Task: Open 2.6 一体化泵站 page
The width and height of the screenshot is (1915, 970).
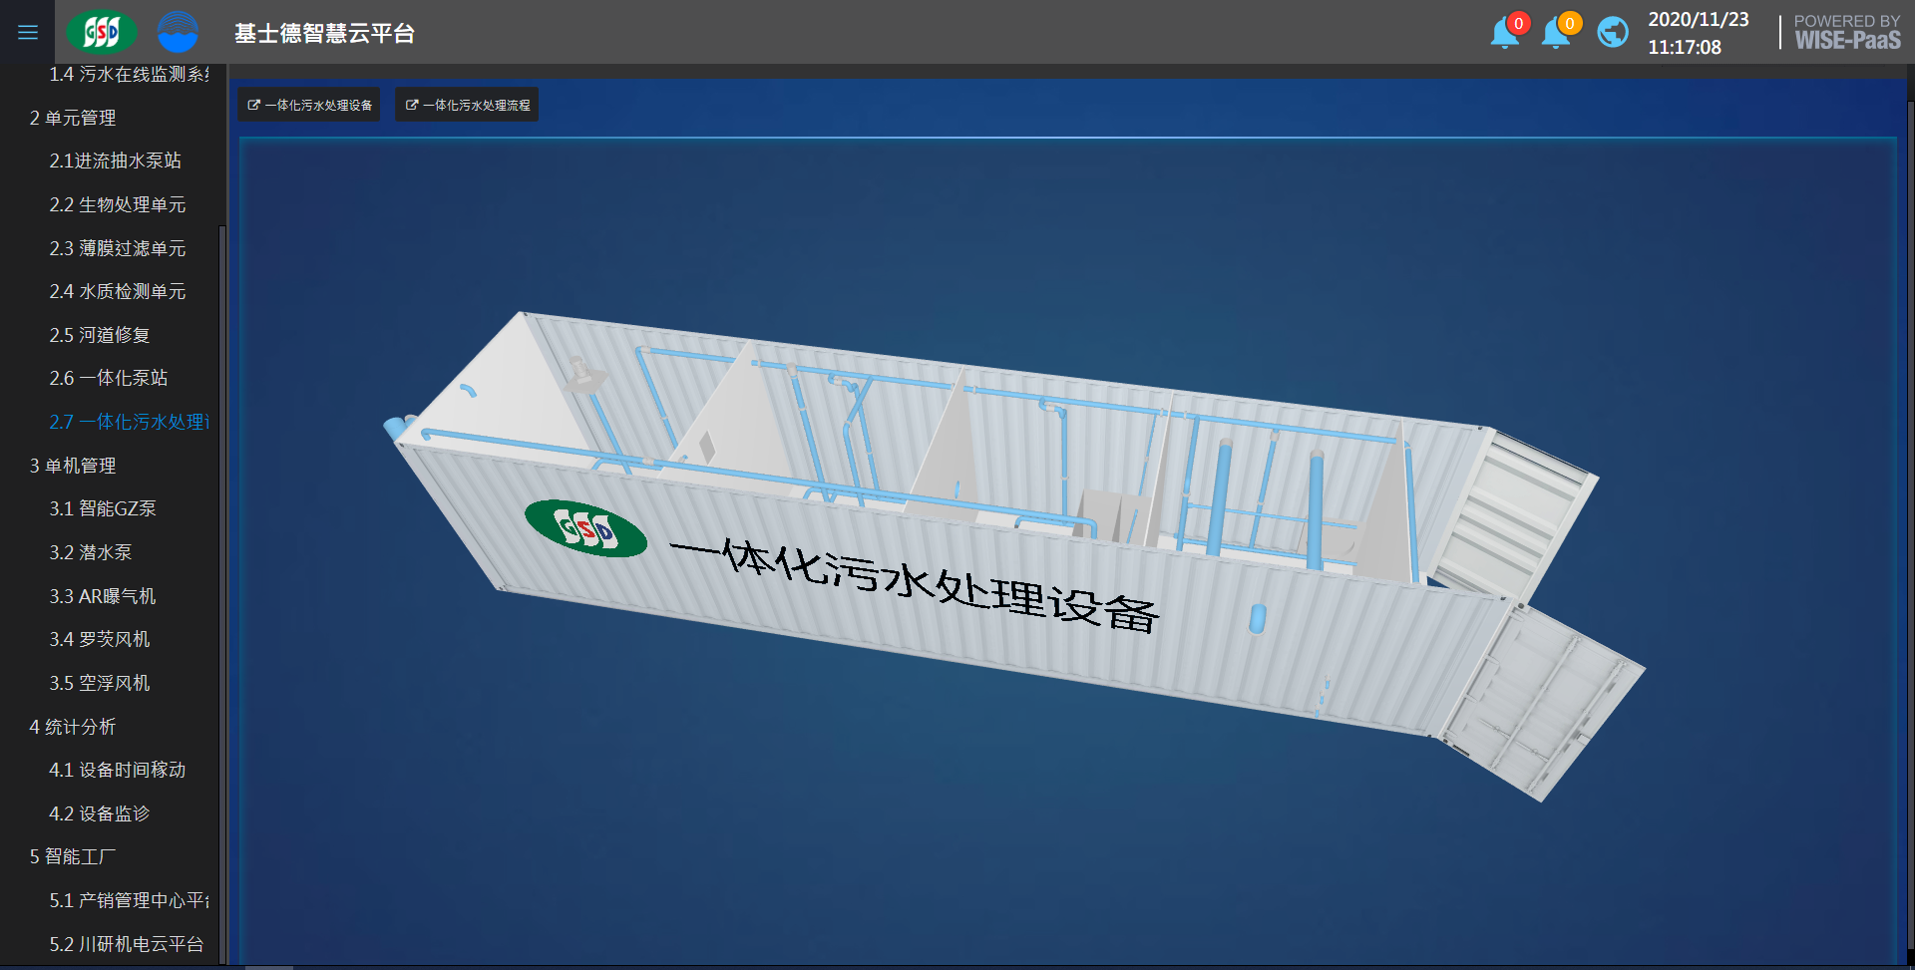Action: (109, 378)
